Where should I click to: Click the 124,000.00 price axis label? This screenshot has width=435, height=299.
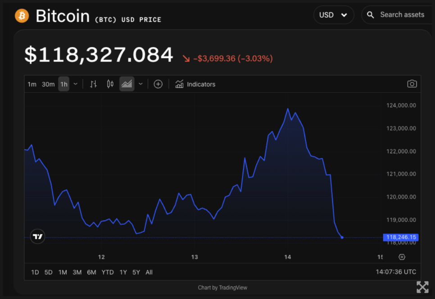[401, 105]
